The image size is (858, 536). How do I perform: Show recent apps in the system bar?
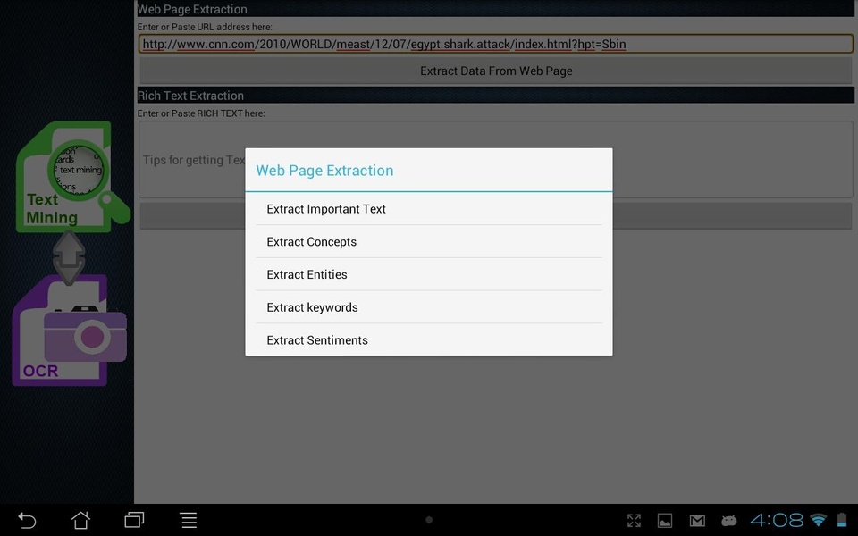(x=134, y=520)
